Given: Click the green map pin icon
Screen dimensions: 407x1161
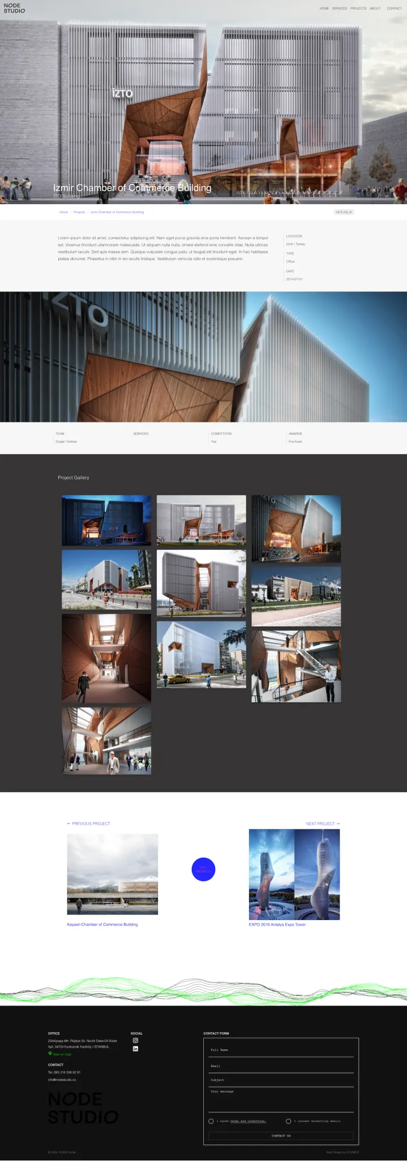Looking at the screenshot, I should (50, 1054).
